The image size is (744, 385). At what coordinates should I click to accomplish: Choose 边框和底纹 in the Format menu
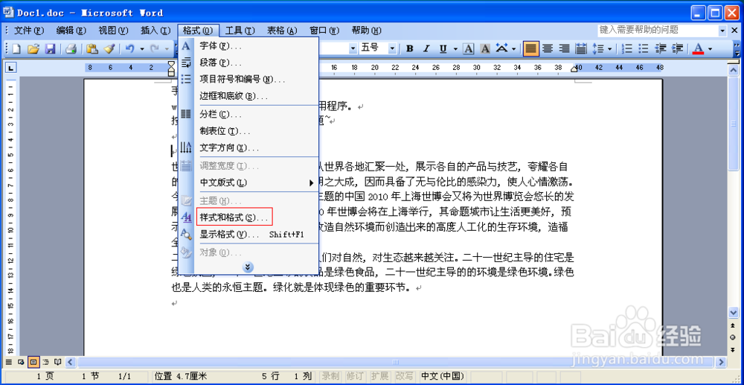[248, 96]
